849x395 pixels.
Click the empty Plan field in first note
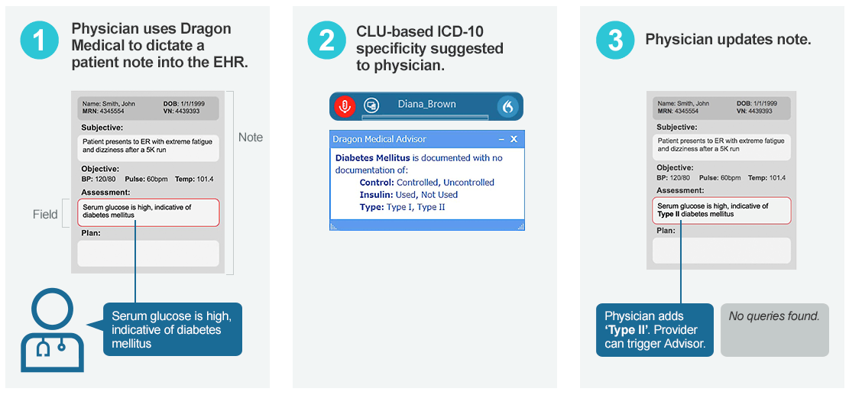(148, 253)
